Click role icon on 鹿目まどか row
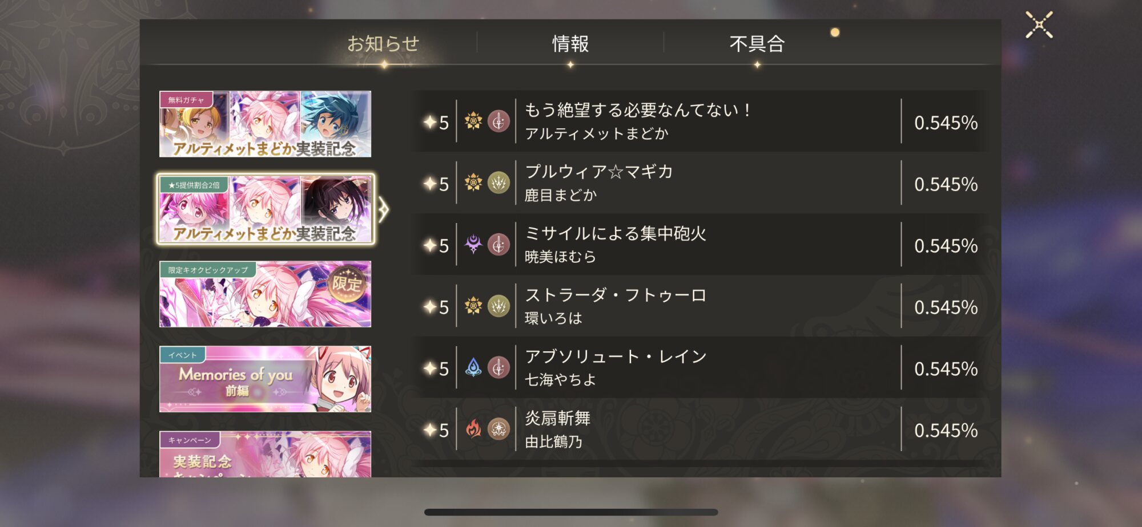This screenshot has height=527, width=1142. 498,183
